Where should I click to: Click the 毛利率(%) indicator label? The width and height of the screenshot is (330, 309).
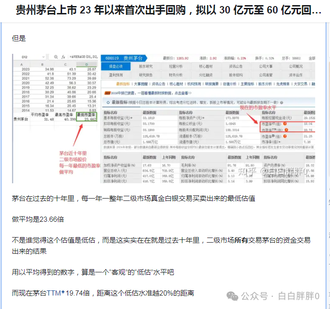point(189,165)
